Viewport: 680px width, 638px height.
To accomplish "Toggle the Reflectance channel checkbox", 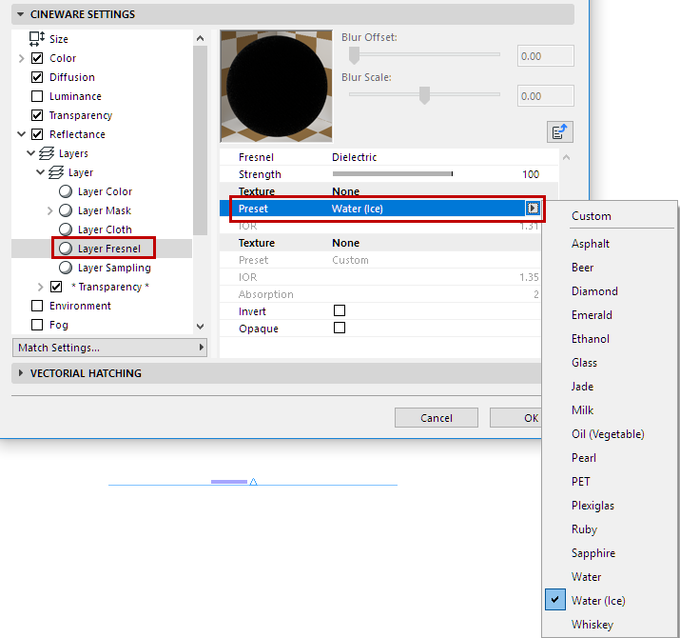I will [37, 134].
